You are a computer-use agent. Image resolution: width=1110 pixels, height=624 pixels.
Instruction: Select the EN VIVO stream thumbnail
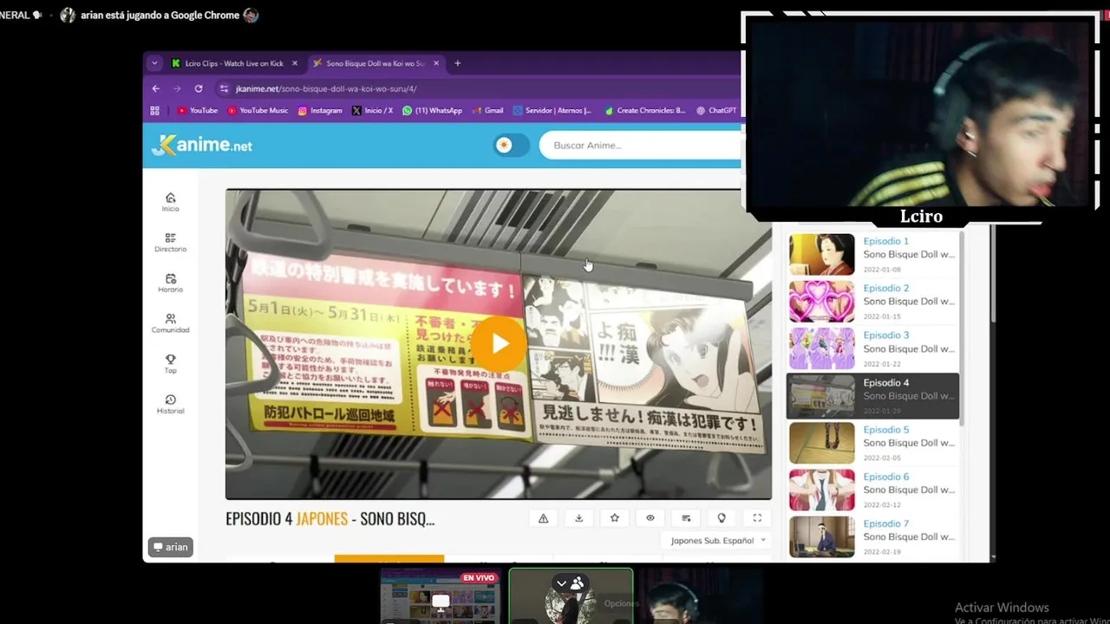pos(441,596)
